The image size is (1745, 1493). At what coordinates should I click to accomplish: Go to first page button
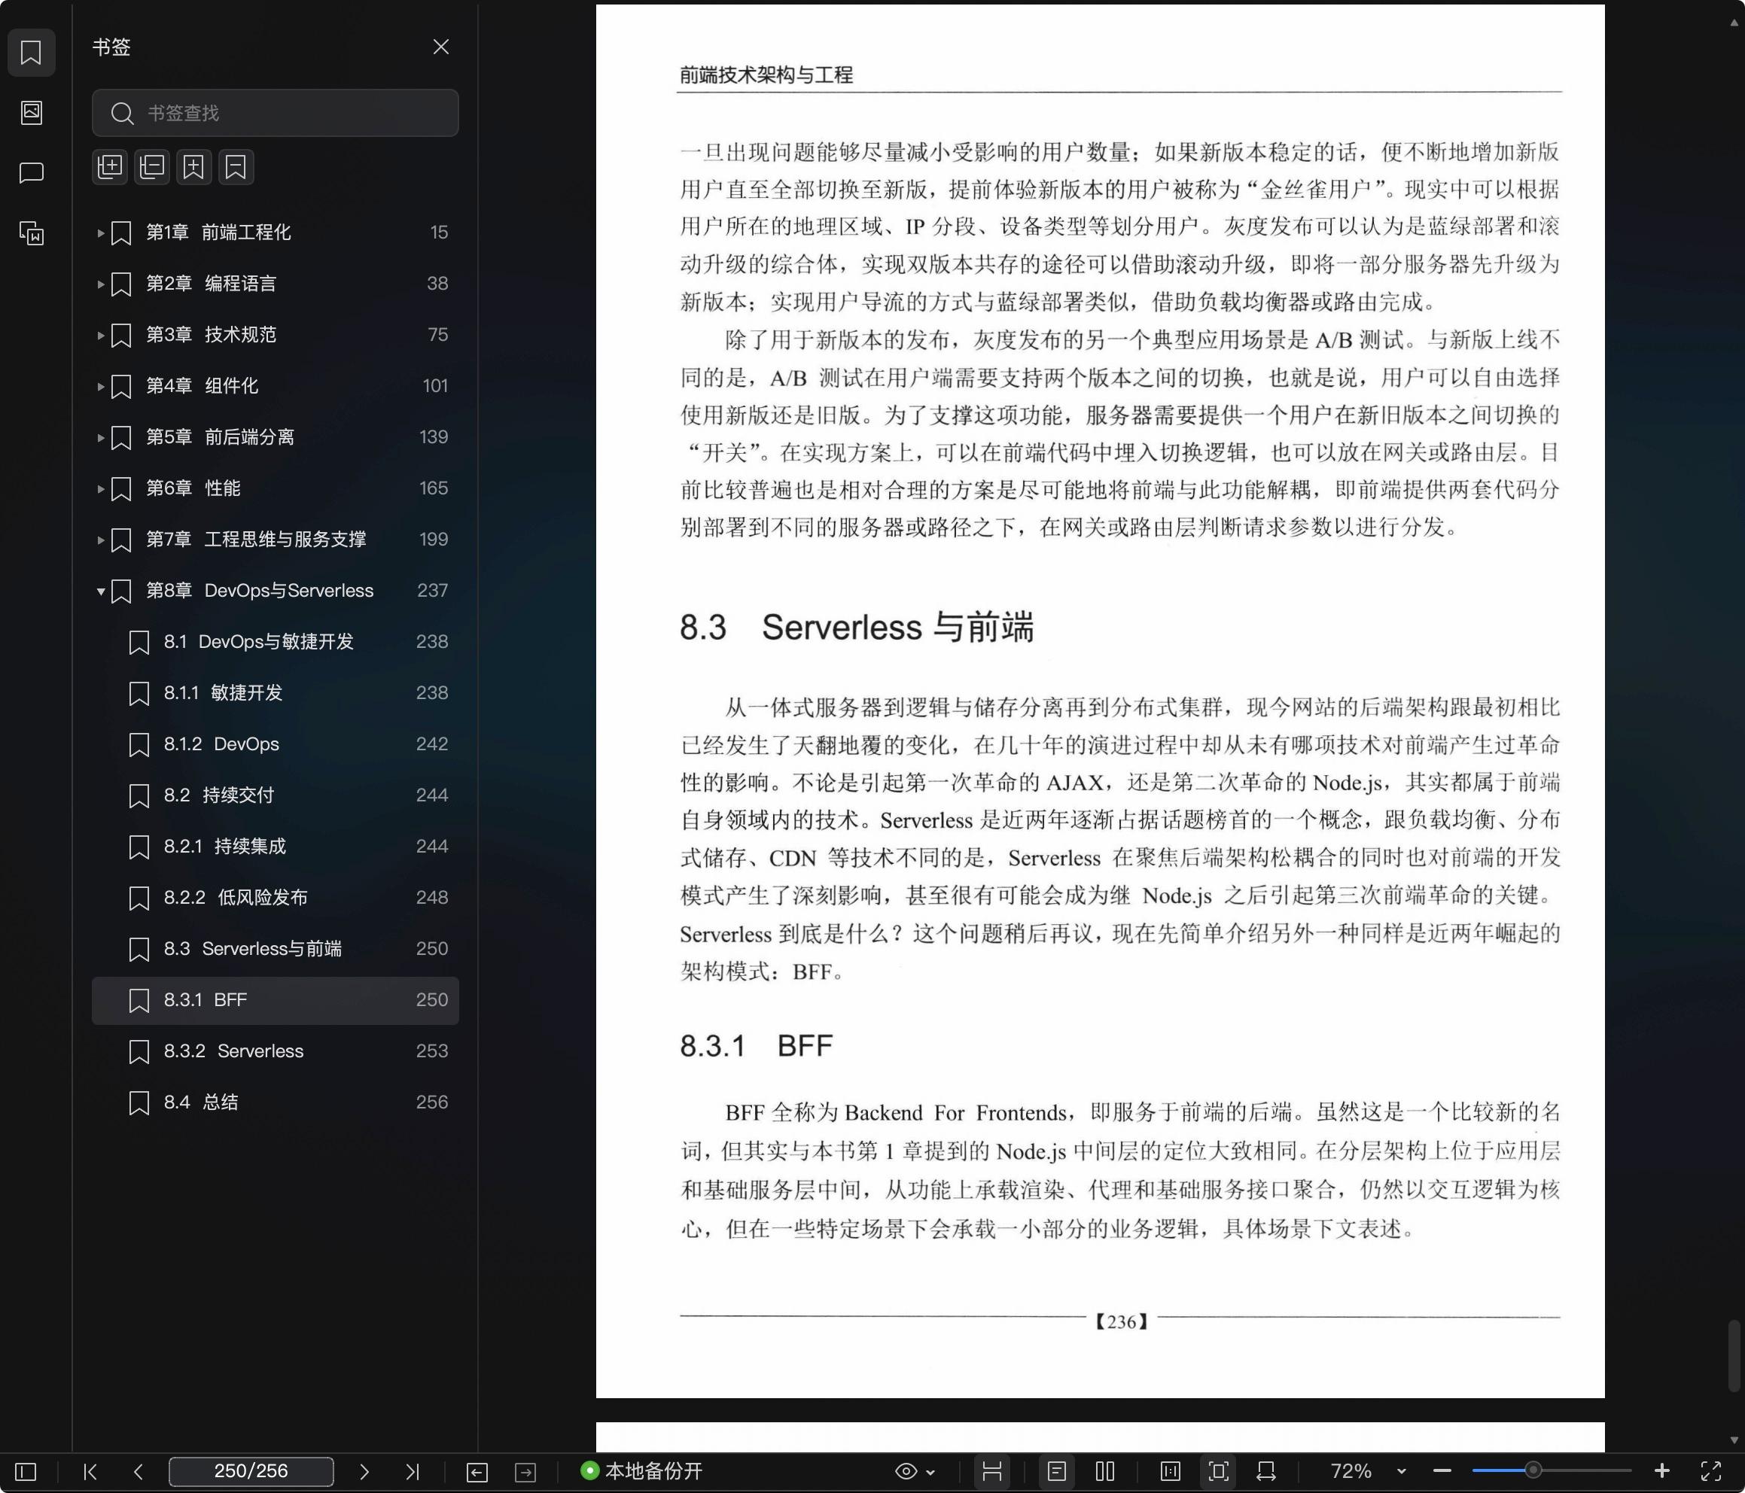[x=90, y=1471]
